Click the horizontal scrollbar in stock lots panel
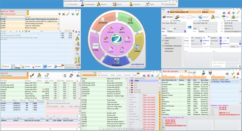 coord(62,116)
